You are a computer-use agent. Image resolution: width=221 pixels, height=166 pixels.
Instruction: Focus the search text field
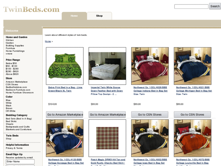coord(191,6)
